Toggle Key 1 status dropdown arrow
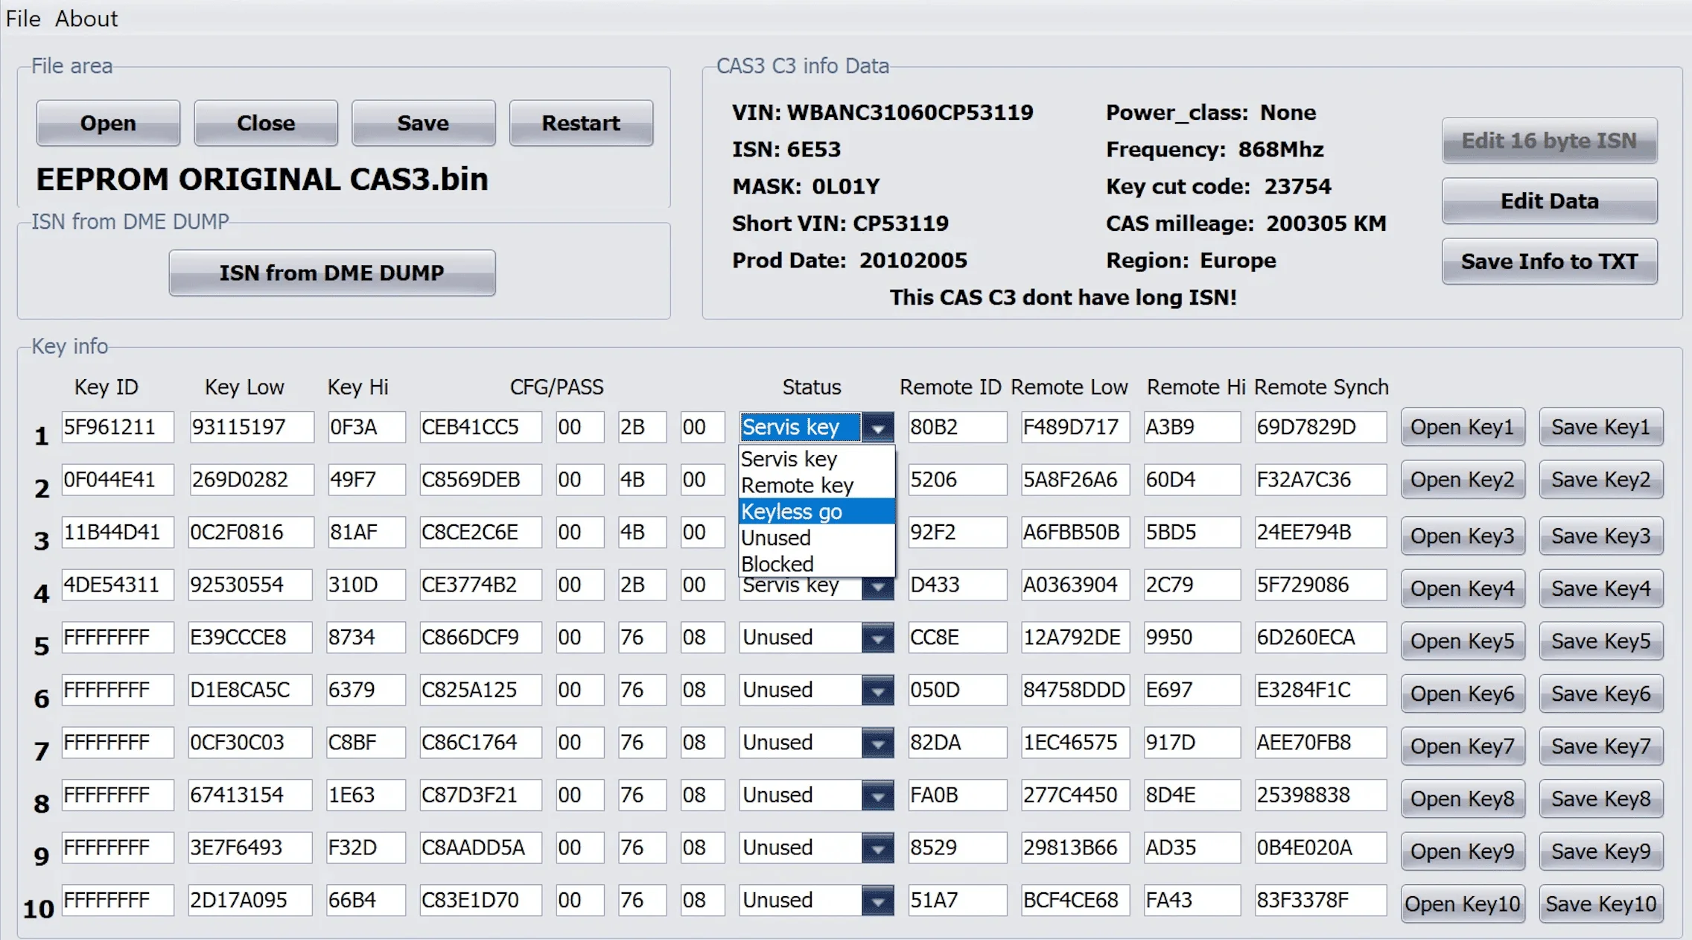This screenshot has height=940, width=1692. [x=878, y=428]
